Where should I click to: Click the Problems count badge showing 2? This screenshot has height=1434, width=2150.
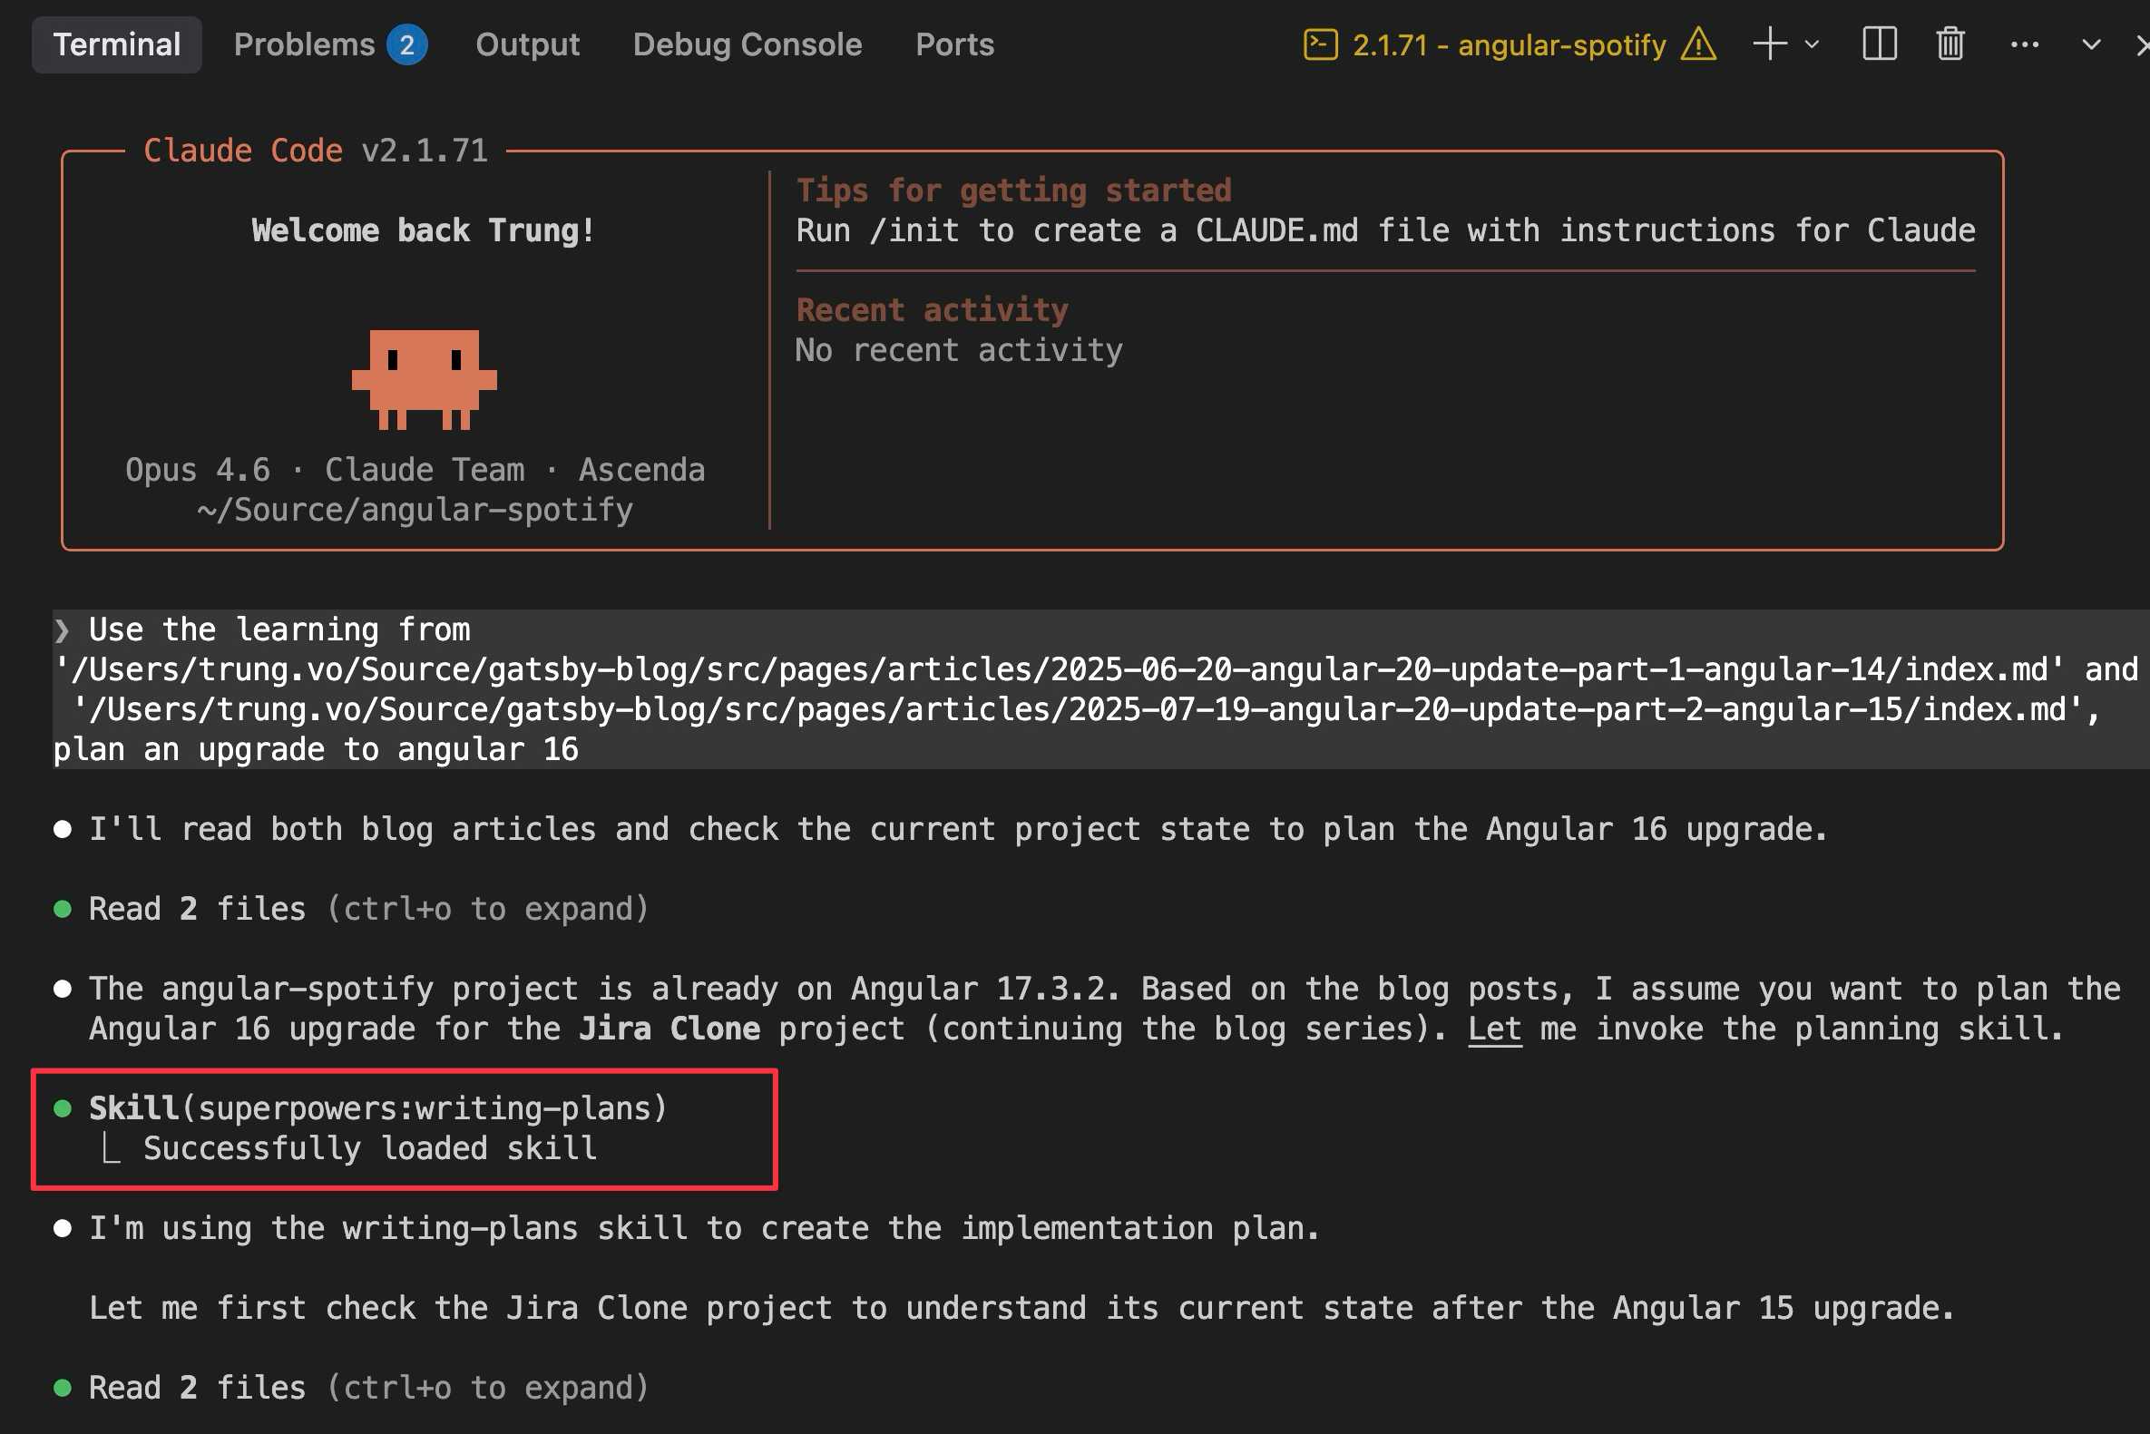407,44
